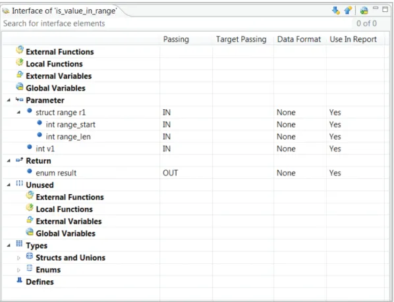The image size is (394, 302).
Task: Click the Return node icon
Action: (19, 160)
